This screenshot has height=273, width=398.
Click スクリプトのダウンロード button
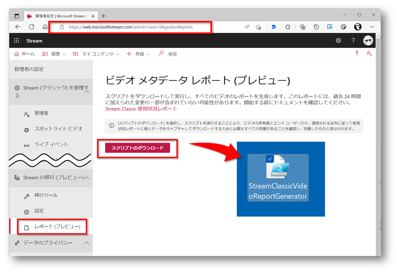pos(138,148)
